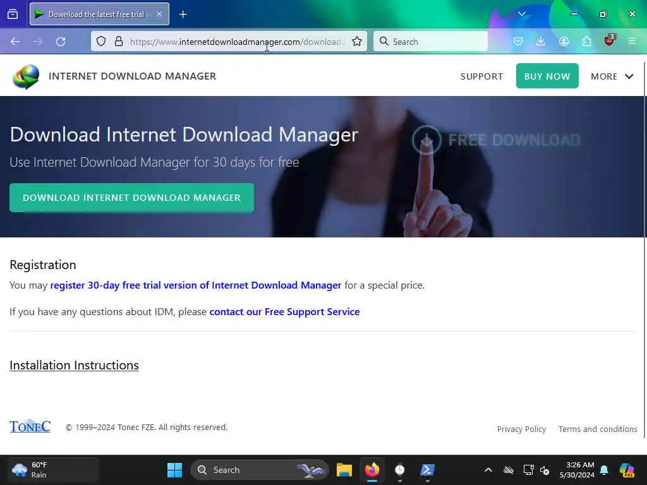Open the Privacy Policy link

(521, 429)
